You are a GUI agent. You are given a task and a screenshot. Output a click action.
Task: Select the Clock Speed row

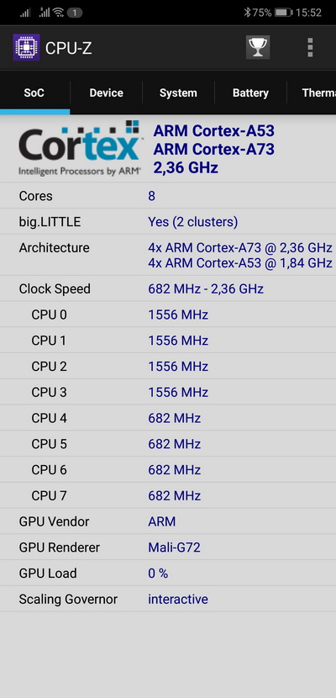pos(168,289)
